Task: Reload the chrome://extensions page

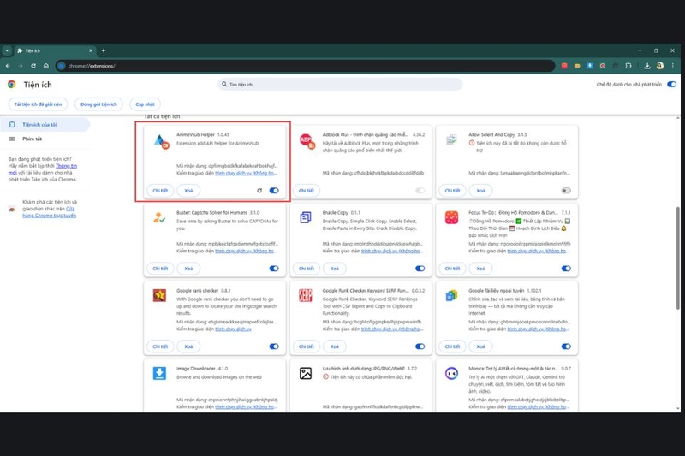Action: pyautogui.click(x=33, y=66)
